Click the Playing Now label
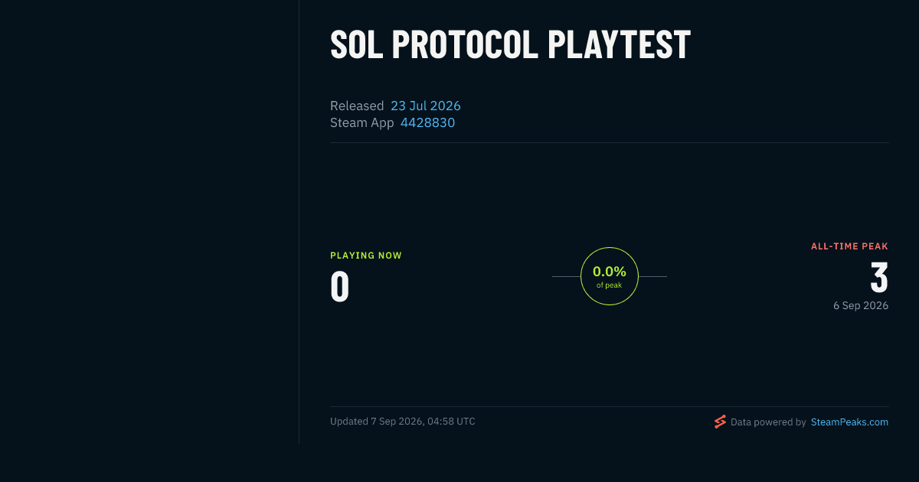Image resolution: width=919 pixels, height=482 pixels. [366, 256]
